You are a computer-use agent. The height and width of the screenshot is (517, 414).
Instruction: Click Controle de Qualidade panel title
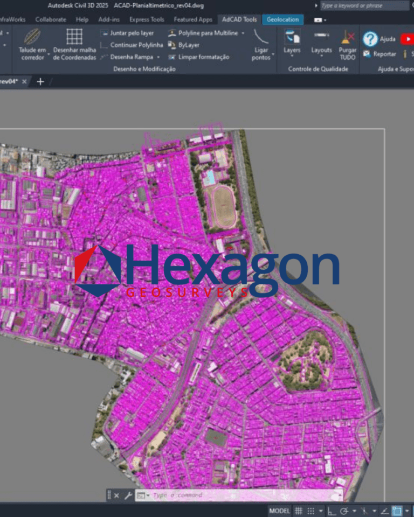tap(318, 69)
